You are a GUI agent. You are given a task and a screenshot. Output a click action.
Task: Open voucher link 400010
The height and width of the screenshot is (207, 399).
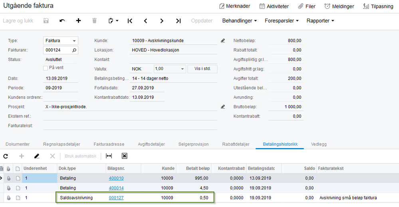coord(116,178)
